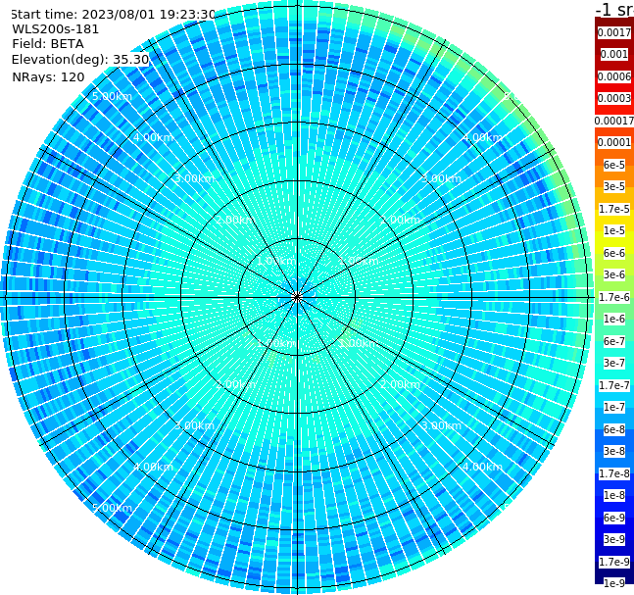This screenshot has height=595, width=634.
Task: Select the 3e-9 colorbar tick
Action: click(614, 539)
